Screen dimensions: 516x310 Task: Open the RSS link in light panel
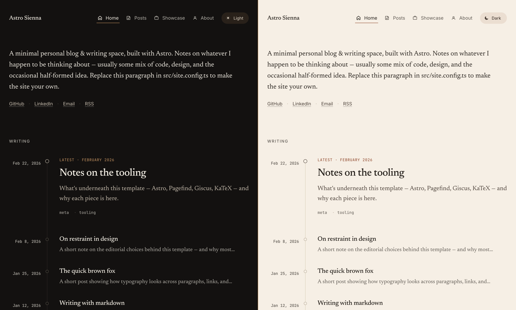tap(347, 104)
